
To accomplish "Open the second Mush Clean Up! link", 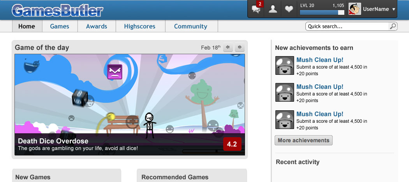I will (320, 87).
